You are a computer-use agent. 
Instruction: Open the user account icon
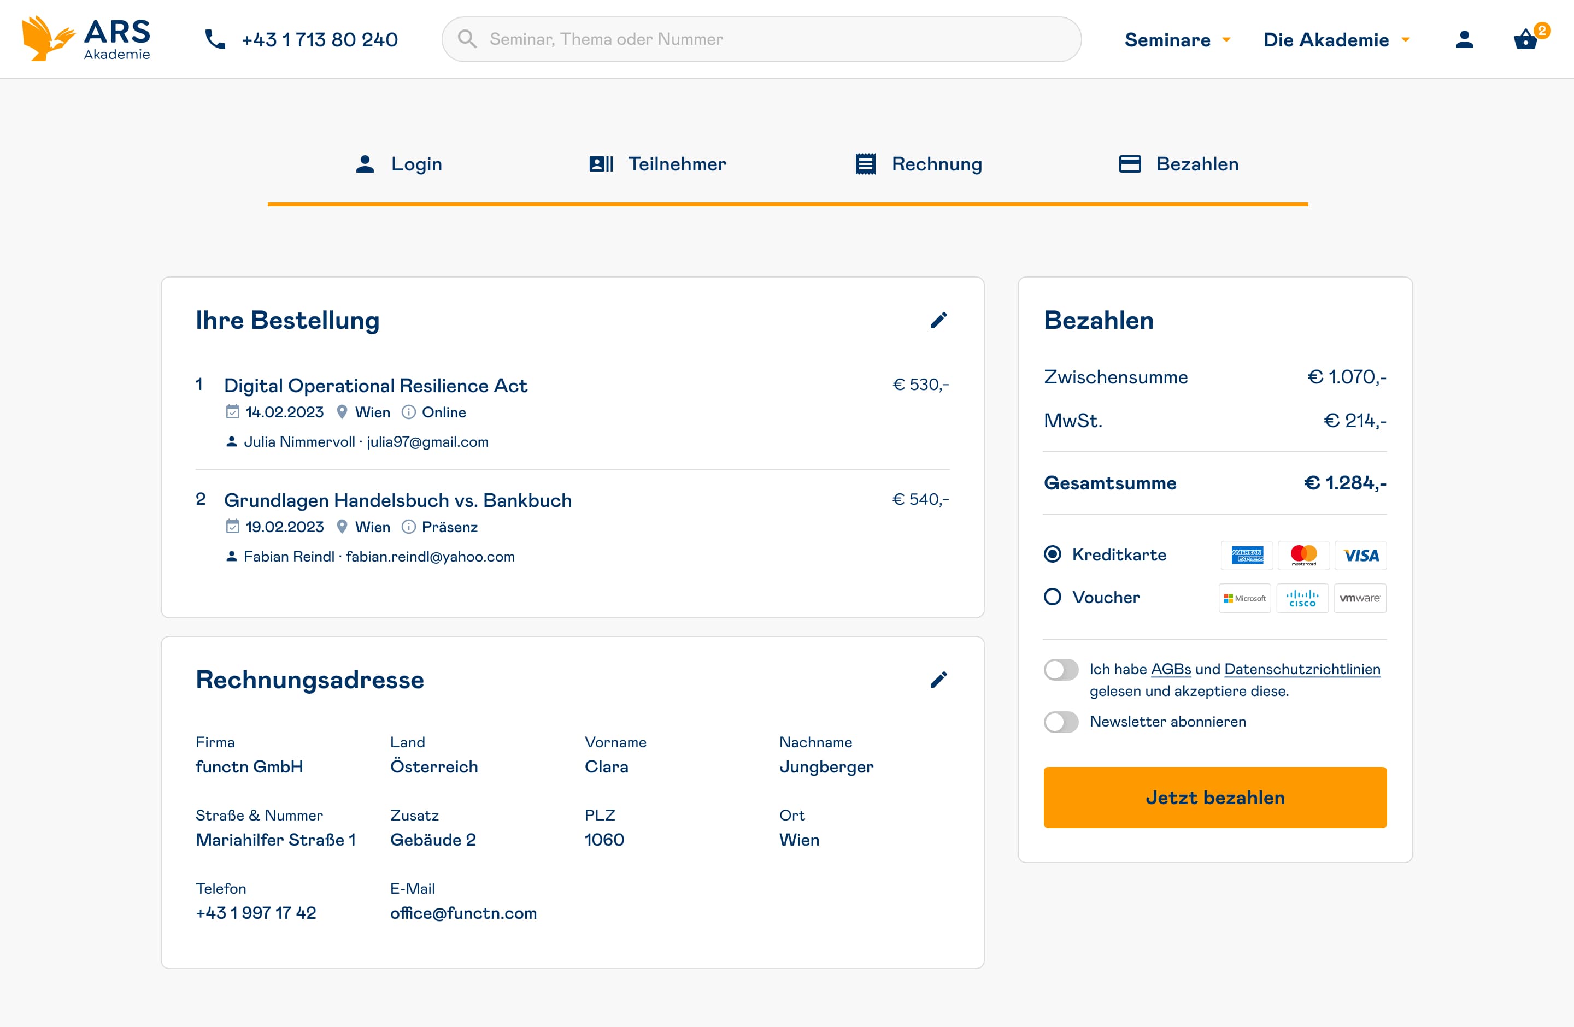coord(1464,40)
